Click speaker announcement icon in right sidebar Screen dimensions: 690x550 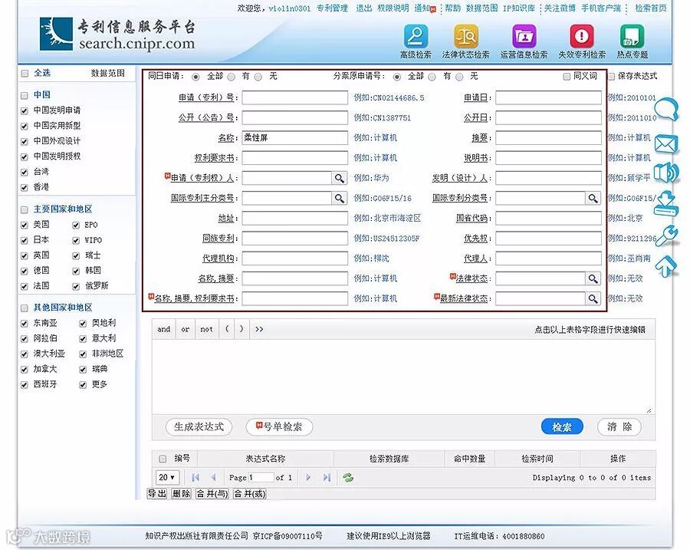click(666, 173)
